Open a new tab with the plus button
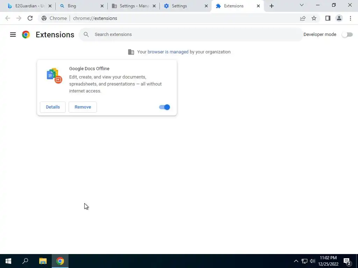The image size is (358, 268). tap(271, 6)
